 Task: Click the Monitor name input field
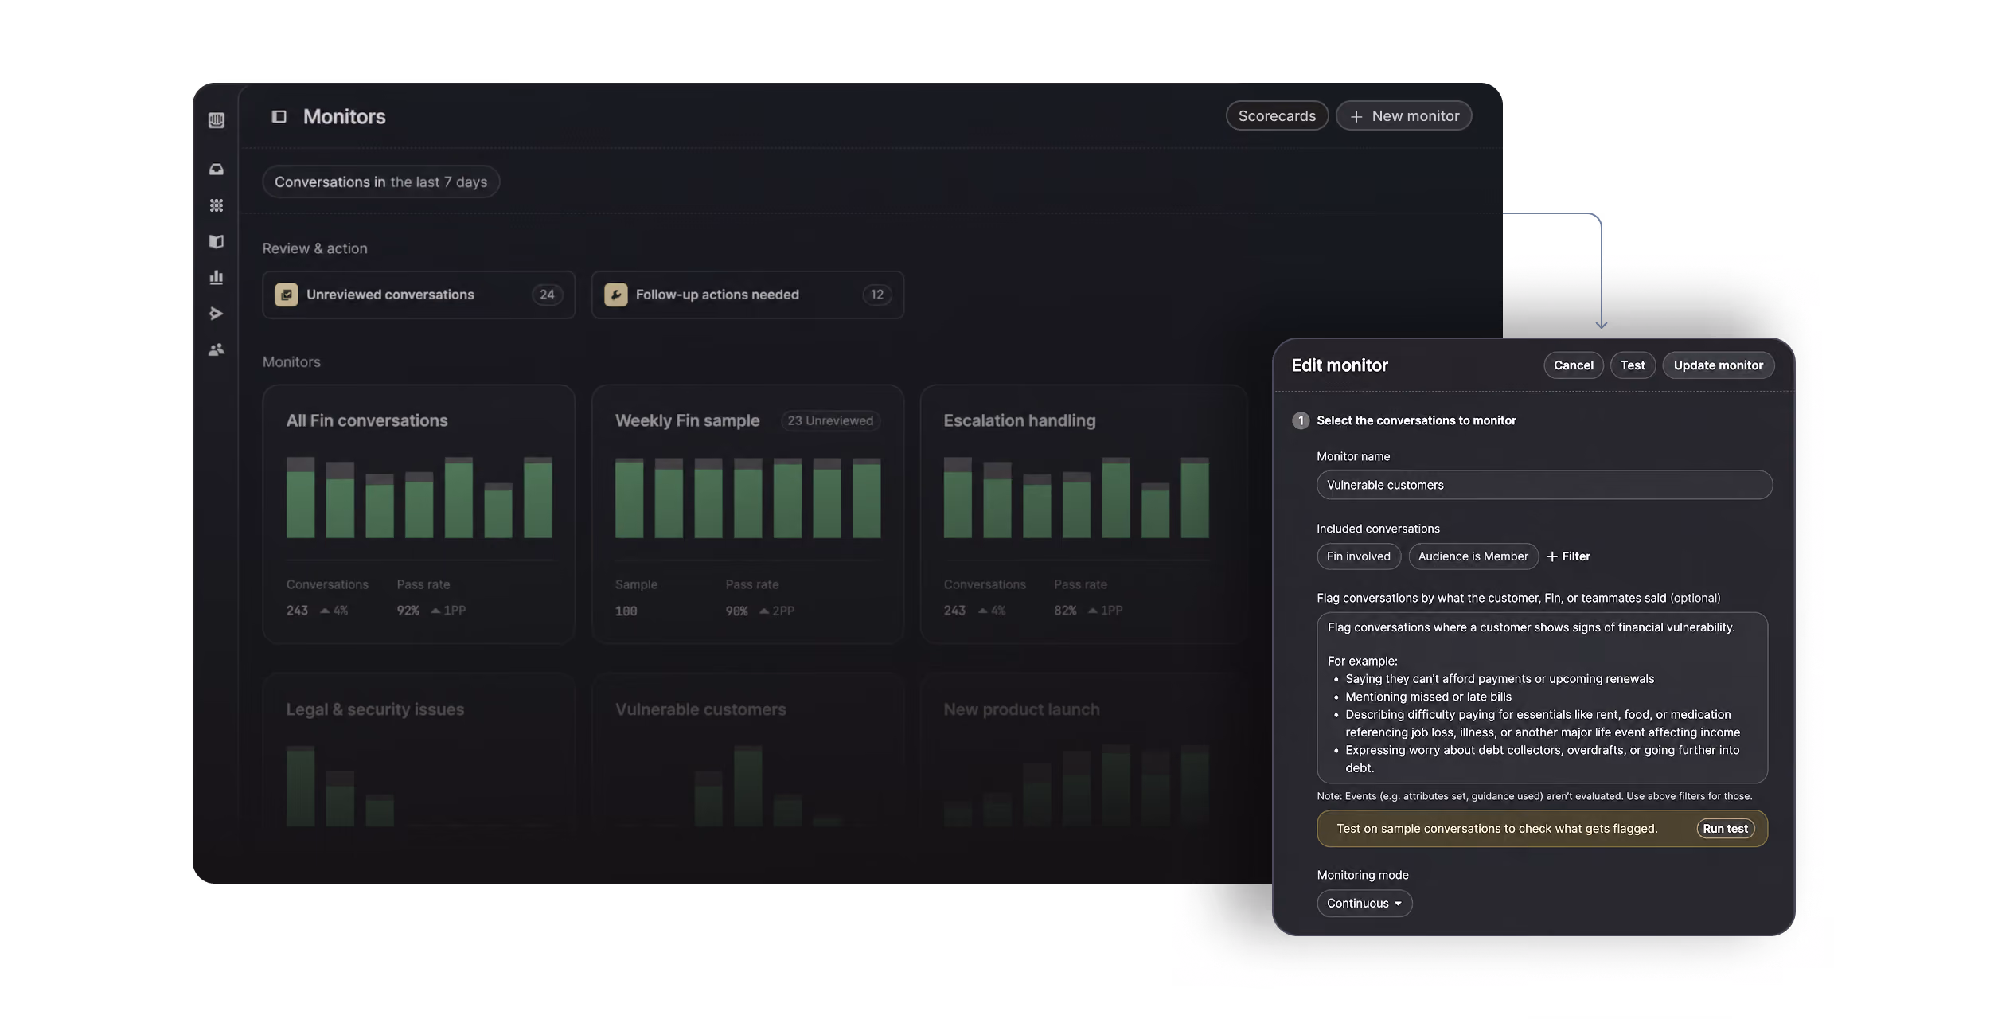tap(1544, 485)
